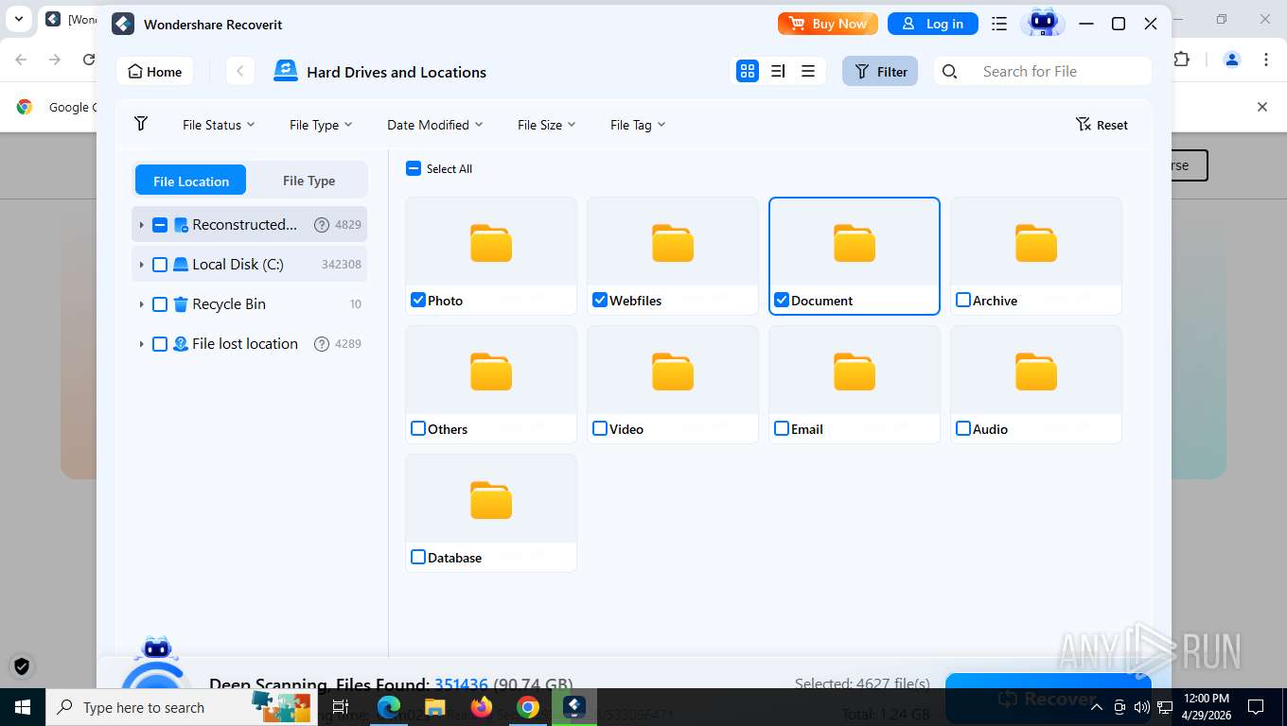The image size is (1287, 726).
Task: Expand the Local Disk (C:) tree node
Action: [x=141, y=265]
